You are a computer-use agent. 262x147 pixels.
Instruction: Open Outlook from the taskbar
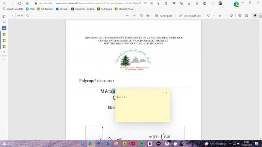point(108,144)
